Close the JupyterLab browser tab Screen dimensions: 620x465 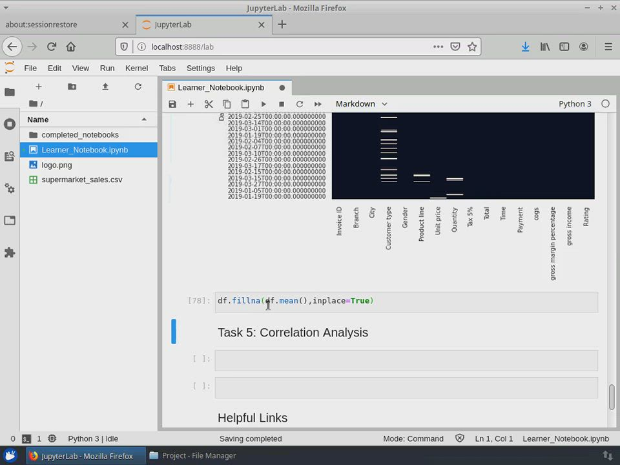[262, 25]
